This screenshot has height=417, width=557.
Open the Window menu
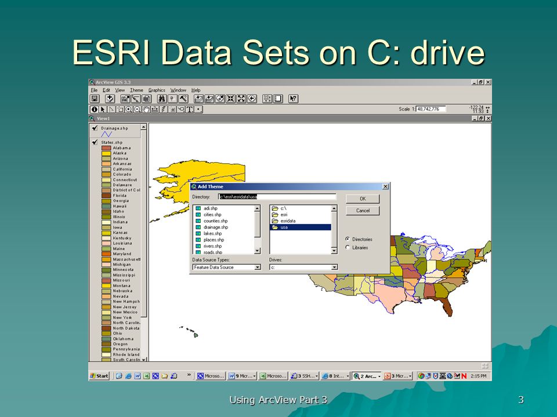point(178,90)
